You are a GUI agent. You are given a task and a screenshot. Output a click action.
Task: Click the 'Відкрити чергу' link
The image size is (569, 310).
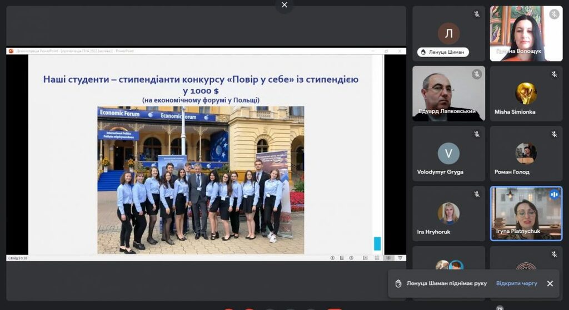(x=516, y=283)
